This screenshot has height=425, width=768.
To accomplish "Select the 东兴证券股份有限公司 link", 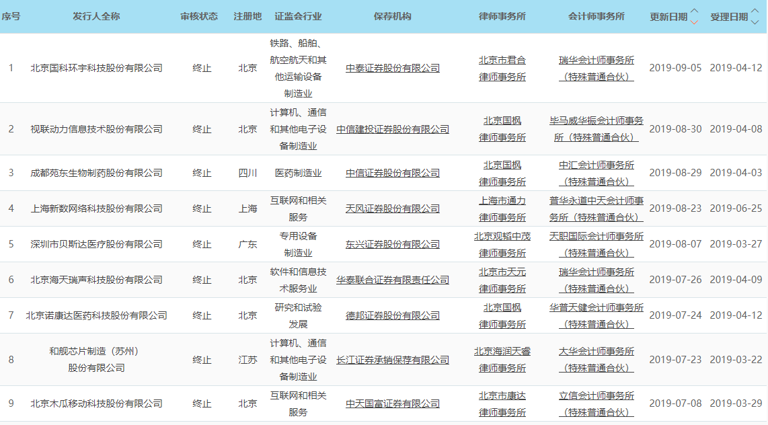I will (393, 244).
